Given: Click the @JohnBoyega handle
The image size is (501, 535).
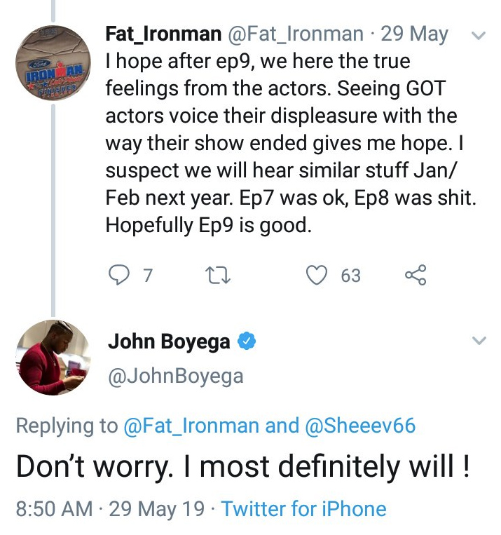Looking at the screenshot, I should 175,376.
